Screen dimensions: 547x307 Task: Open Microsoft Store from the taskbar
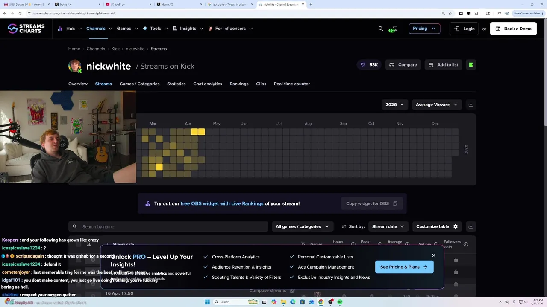pos(302,302)
